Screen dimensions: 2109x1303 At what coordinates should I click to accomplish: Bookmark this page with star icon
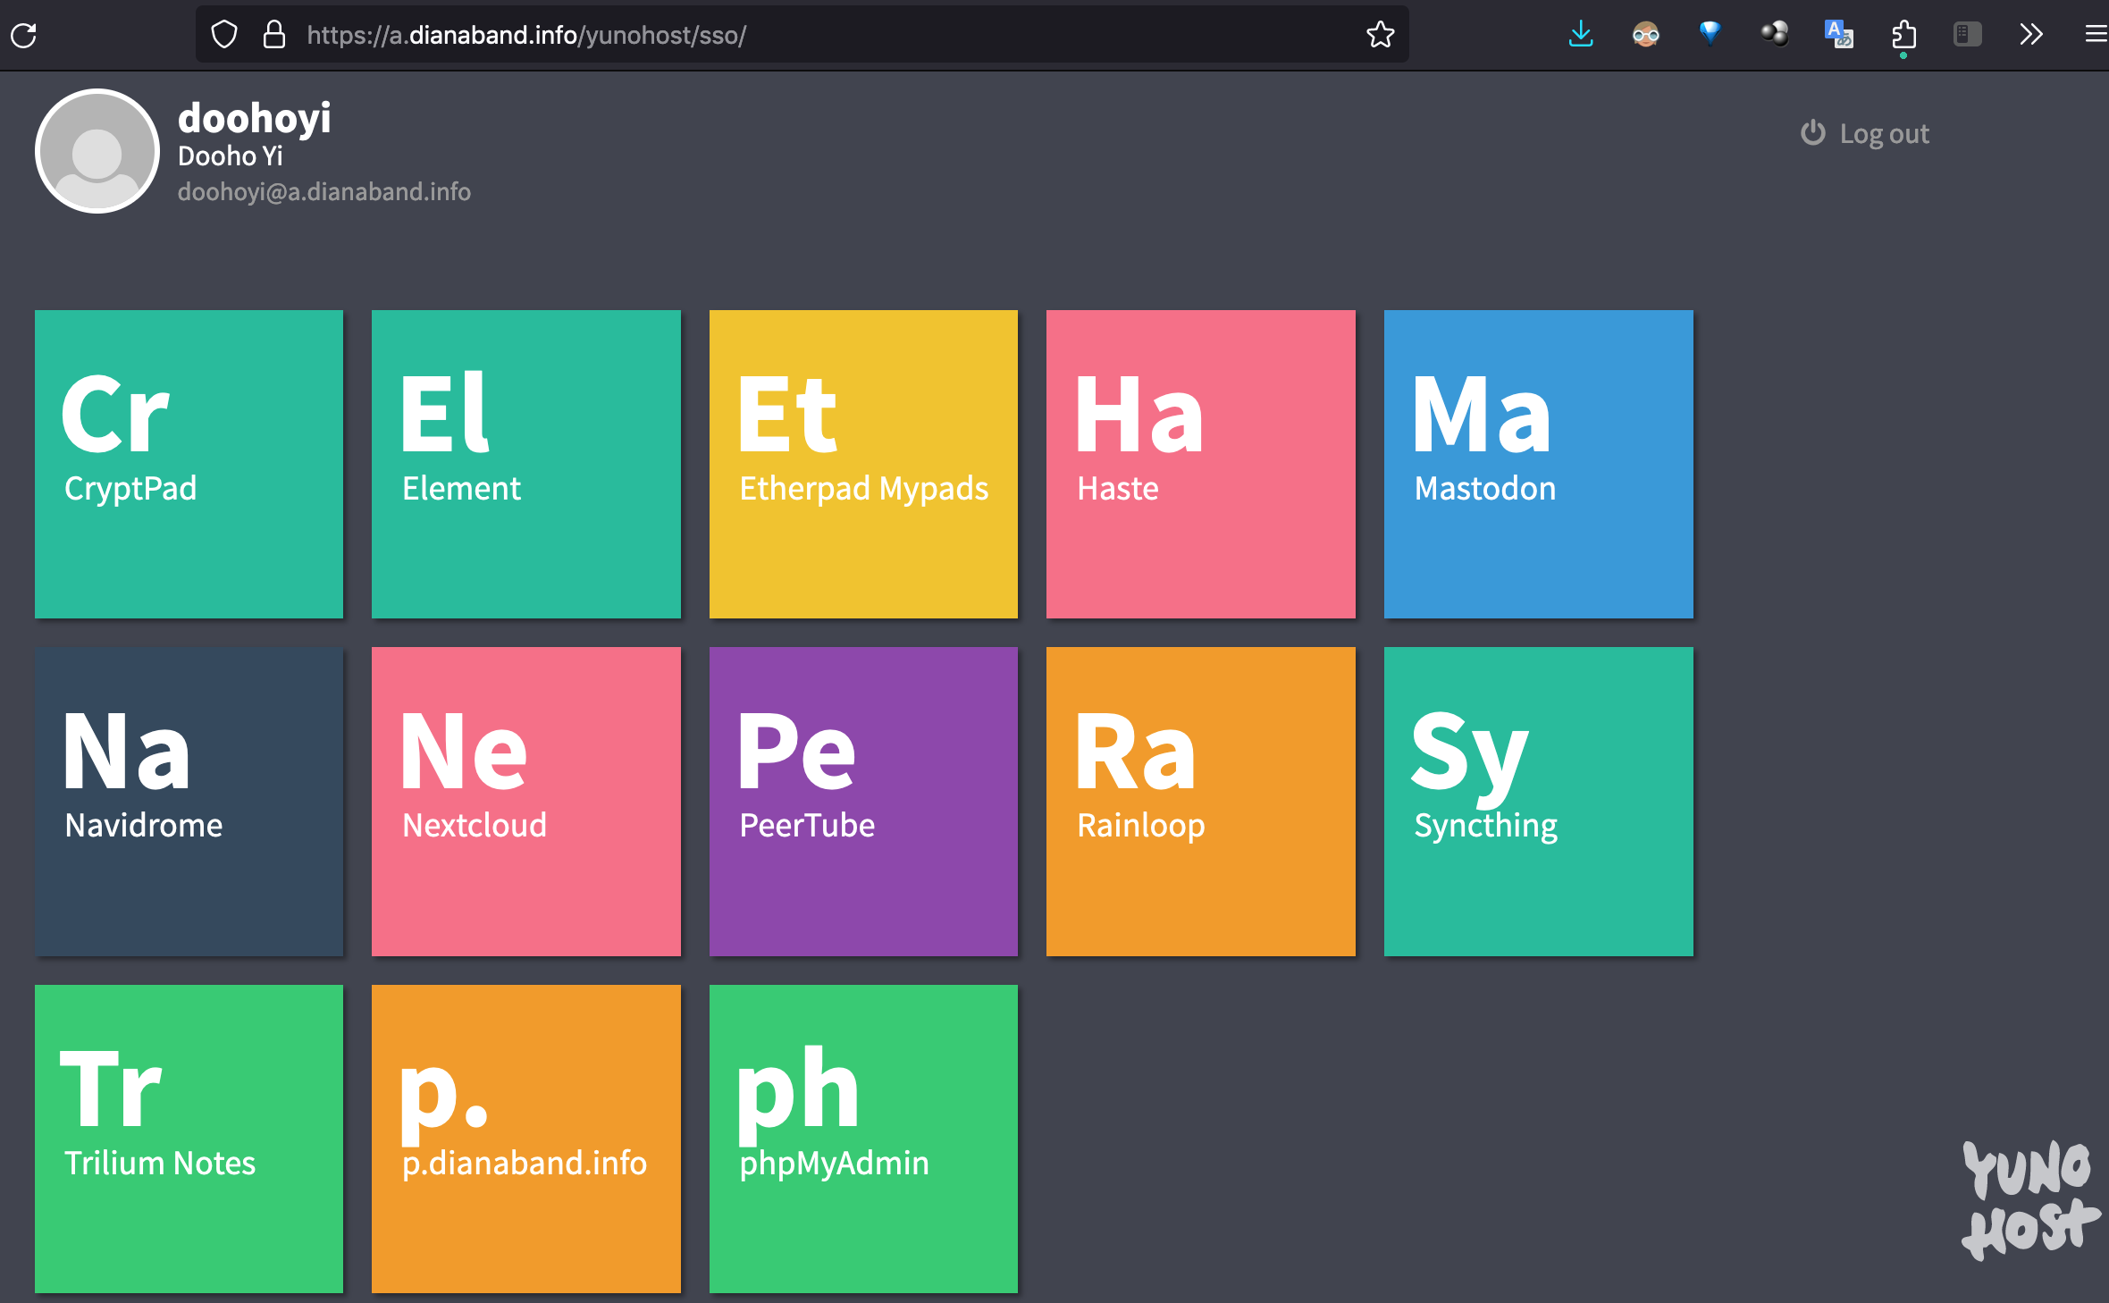(1380, 35)
